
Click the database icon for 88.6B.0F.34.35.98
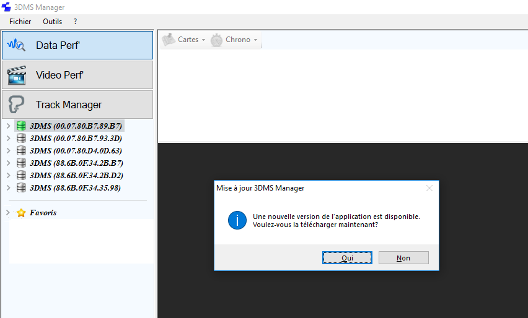tap(21, 187)
